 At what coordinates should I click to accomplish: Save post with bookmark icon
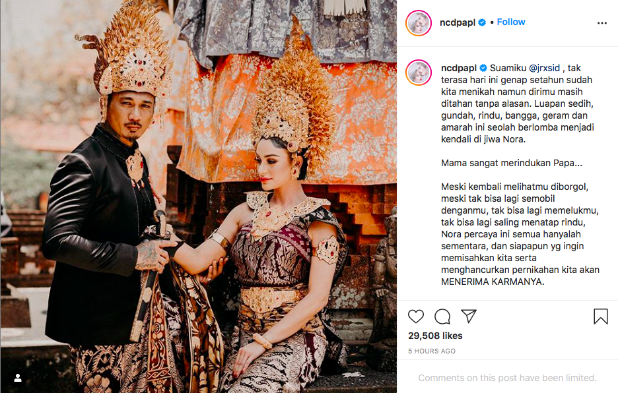[601, 317]
